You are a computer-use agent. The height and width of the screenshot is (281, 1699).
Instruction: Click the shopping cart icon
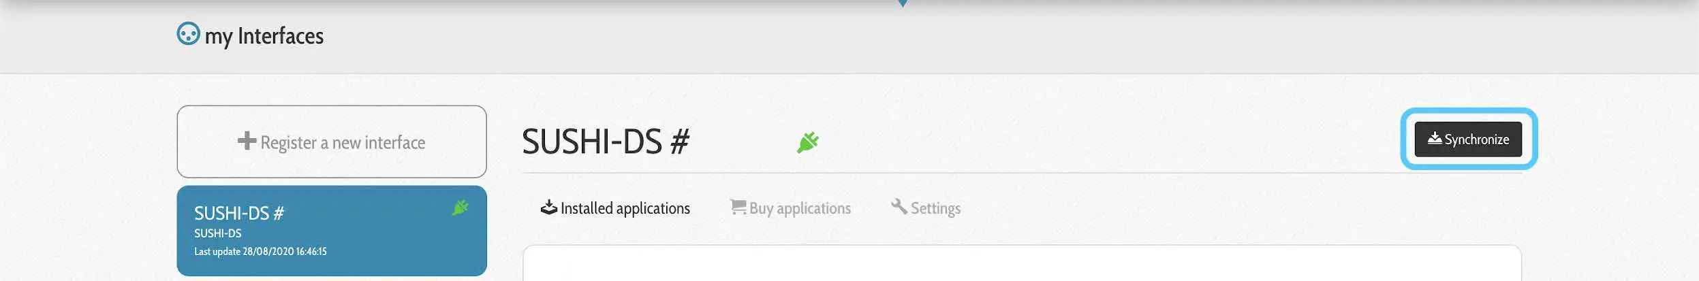(738, 207)
